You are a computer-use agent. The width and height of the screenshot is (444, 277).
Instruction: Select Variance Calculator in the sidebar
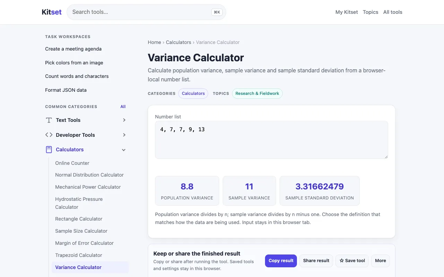tap(90, 267)
